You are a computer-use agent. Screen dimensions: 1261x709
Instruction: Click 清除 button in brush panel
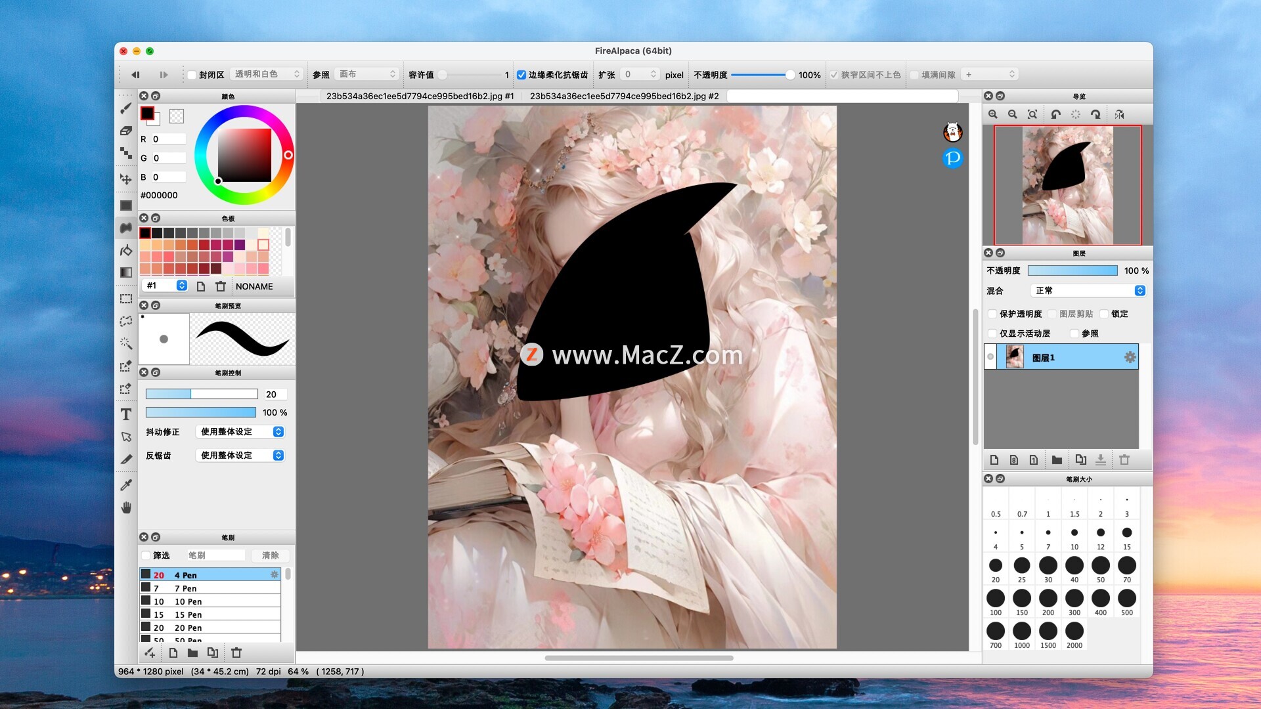tap(271, 555)
